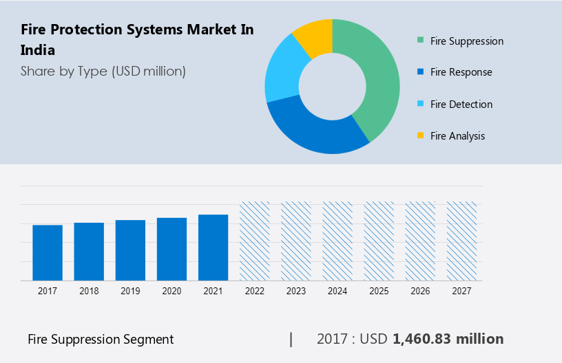Screen dimensions: 562x363
Task: Click the hatched 2022 forecast bar
Action: point(254,241)
